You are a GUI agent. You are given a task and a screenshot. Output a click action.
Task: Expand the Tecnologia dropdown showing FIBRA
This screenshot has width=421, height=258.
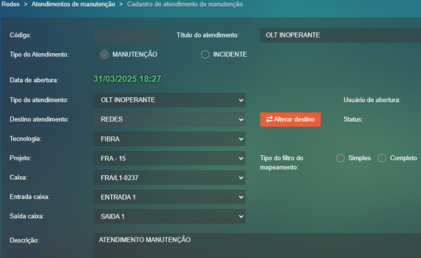click(169, 139)
